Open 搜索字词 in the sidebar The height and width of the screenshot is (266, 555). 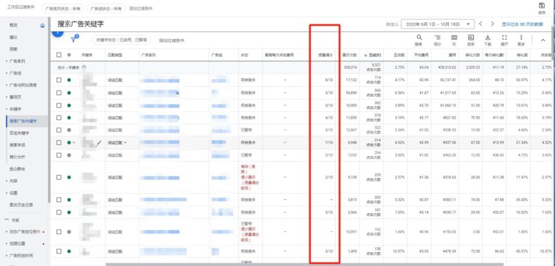coord(17,145)
